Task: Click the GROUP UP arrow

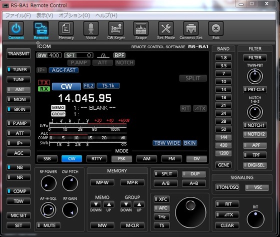Action: [139, 204]
